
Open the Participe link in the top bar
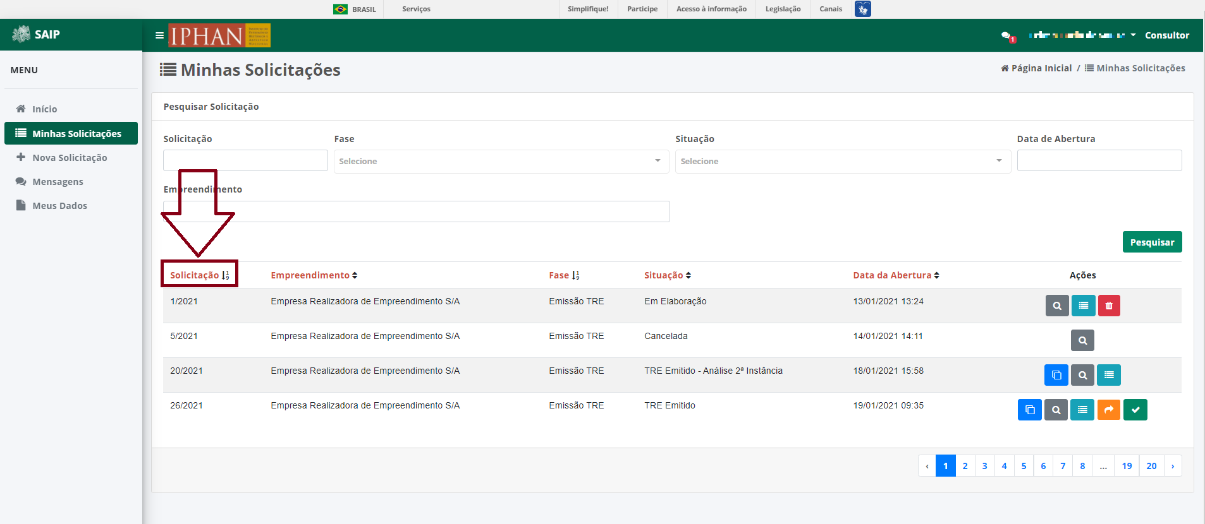pyautogui.click(x=642, y=9)
